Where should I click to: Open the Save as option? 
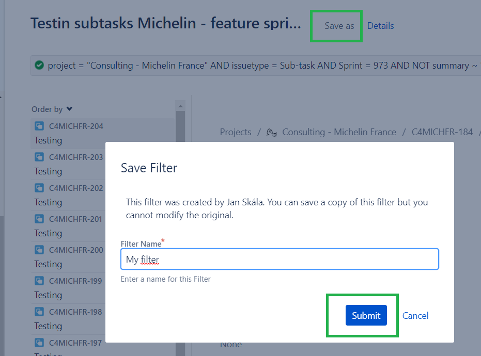click(x=339, y=26)
